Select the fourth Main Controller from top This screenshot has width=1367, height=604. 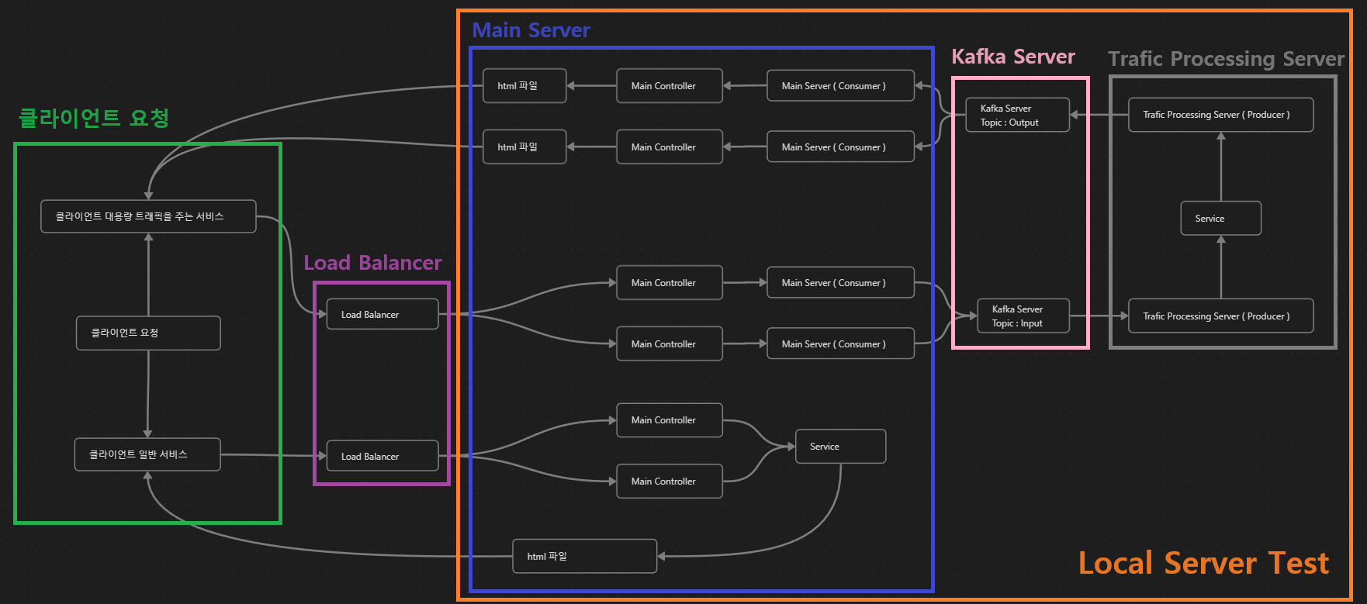pos(670,343)
